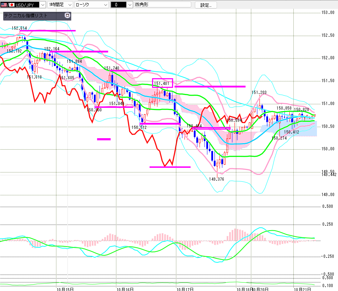Click the 10月17日 date marker on time axis
This screenshot has width=338, height=291.
coord(185,288)
